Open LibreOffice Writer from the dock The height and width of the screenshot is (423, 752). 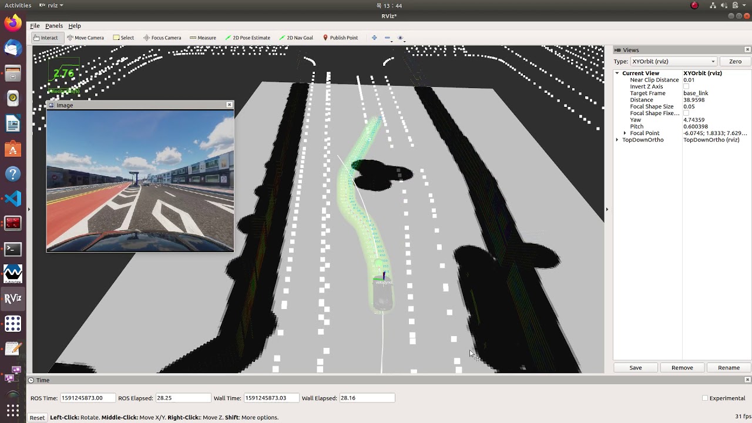(x=13, y=123)
